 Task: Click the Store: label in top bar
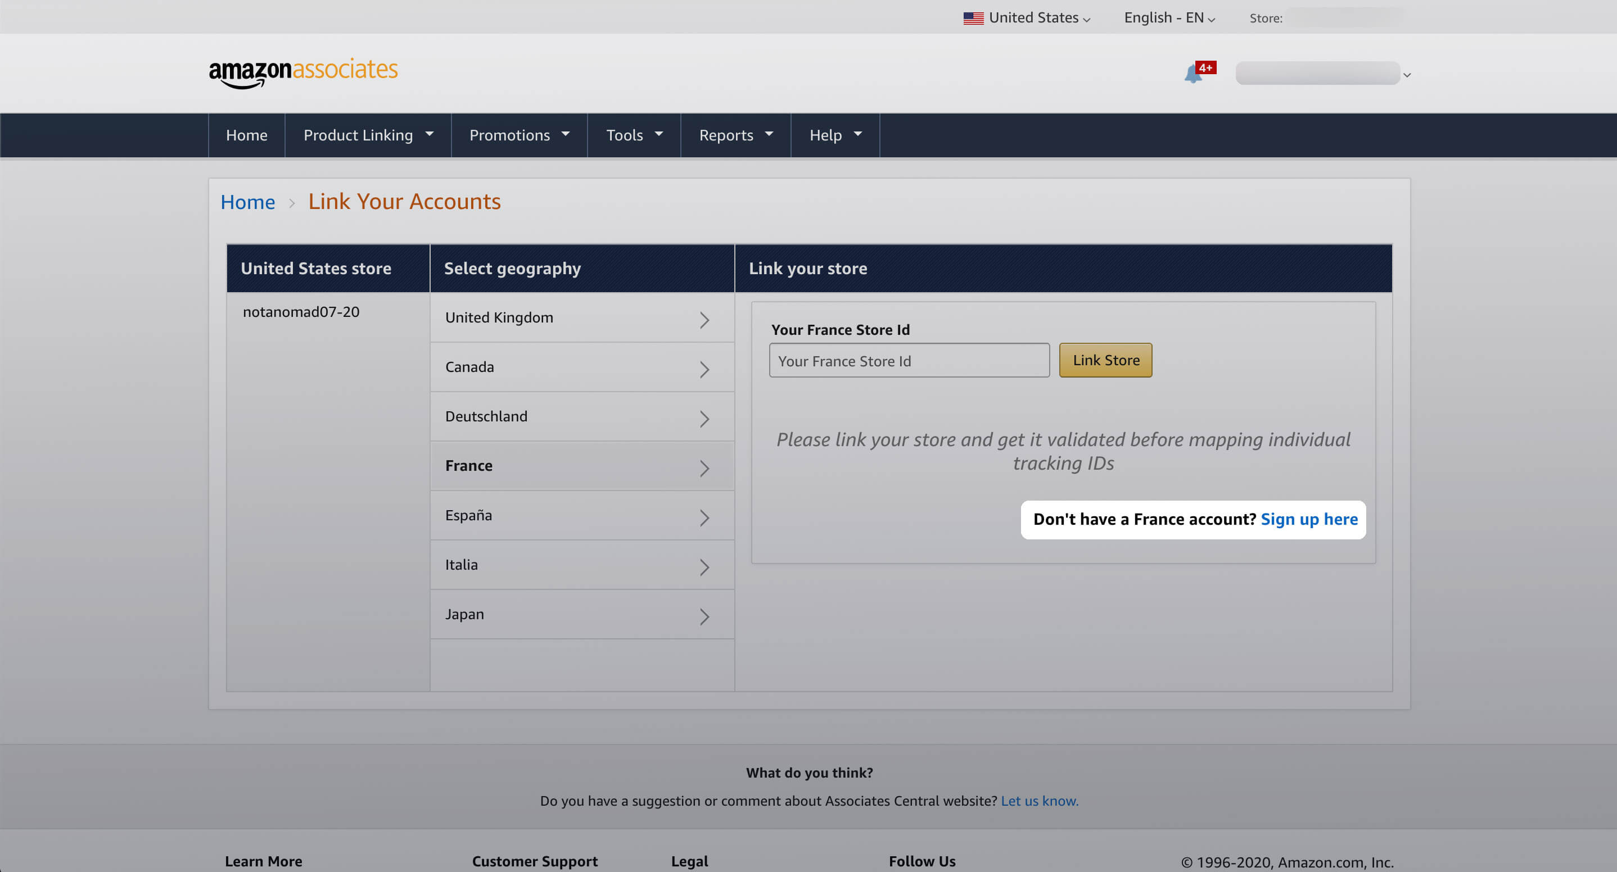point(1266,19)
